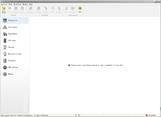Select Telemetries in the sidebar

pyautogui.click(x=15, y=20)
